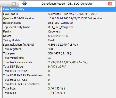Click the Quartus II 64-Bit Version value
116x98 pixels.
point(75,18)
